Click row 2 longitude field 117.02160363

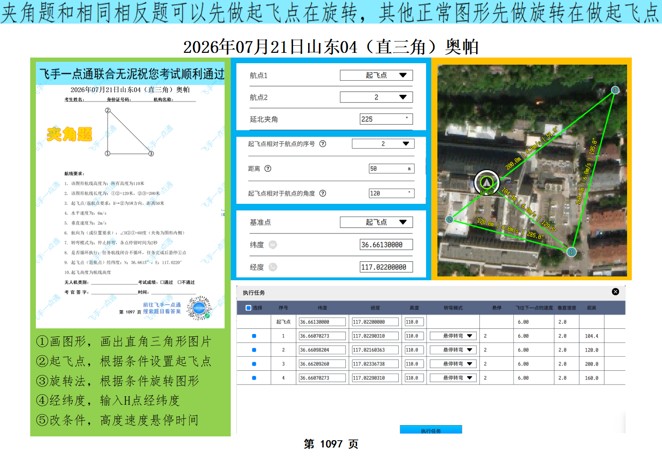(375, 350)
